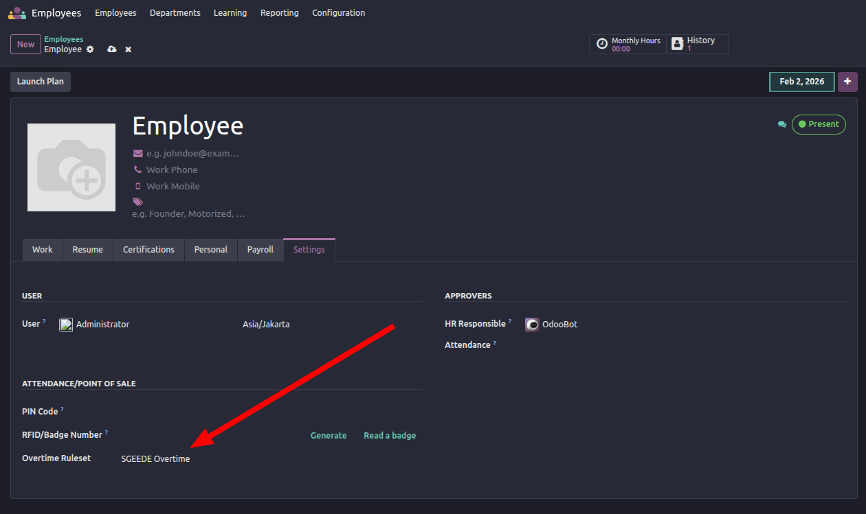The width and height of the screenshot is (866, 514).
Task: Open the History stat button
Action: [x=697, y=45]
